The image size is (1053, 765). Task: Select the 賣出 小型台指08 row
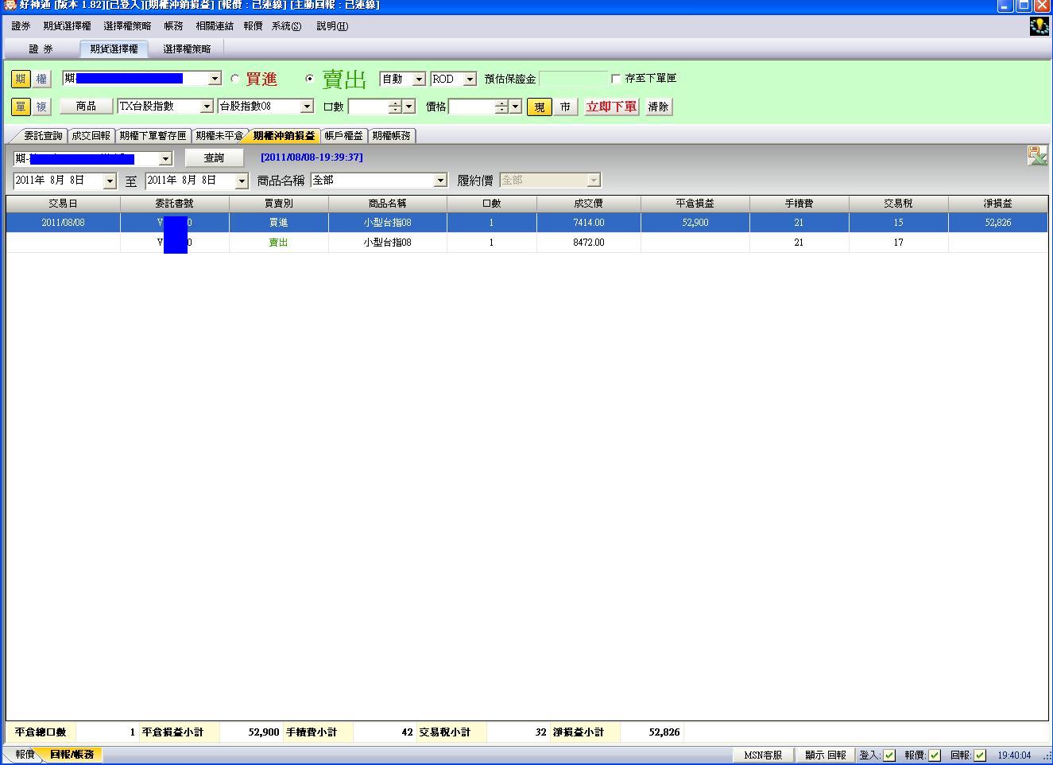(x=527, y=243)
